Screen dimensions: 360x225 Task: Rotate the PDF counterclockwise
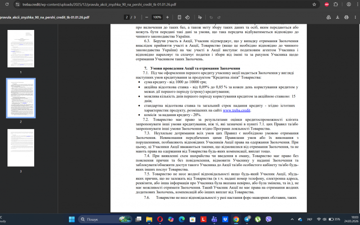pos(187,17)
